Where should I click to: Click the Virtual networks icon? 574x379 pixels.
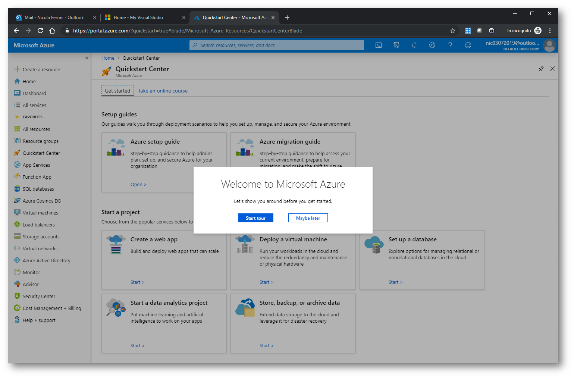coord(17,248)
